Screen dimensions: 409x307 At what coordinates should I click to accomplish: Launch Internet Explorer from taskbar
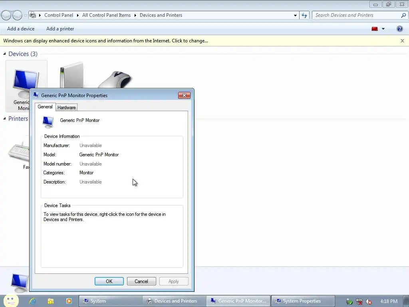pyautogui.click(x=32, y=301)
